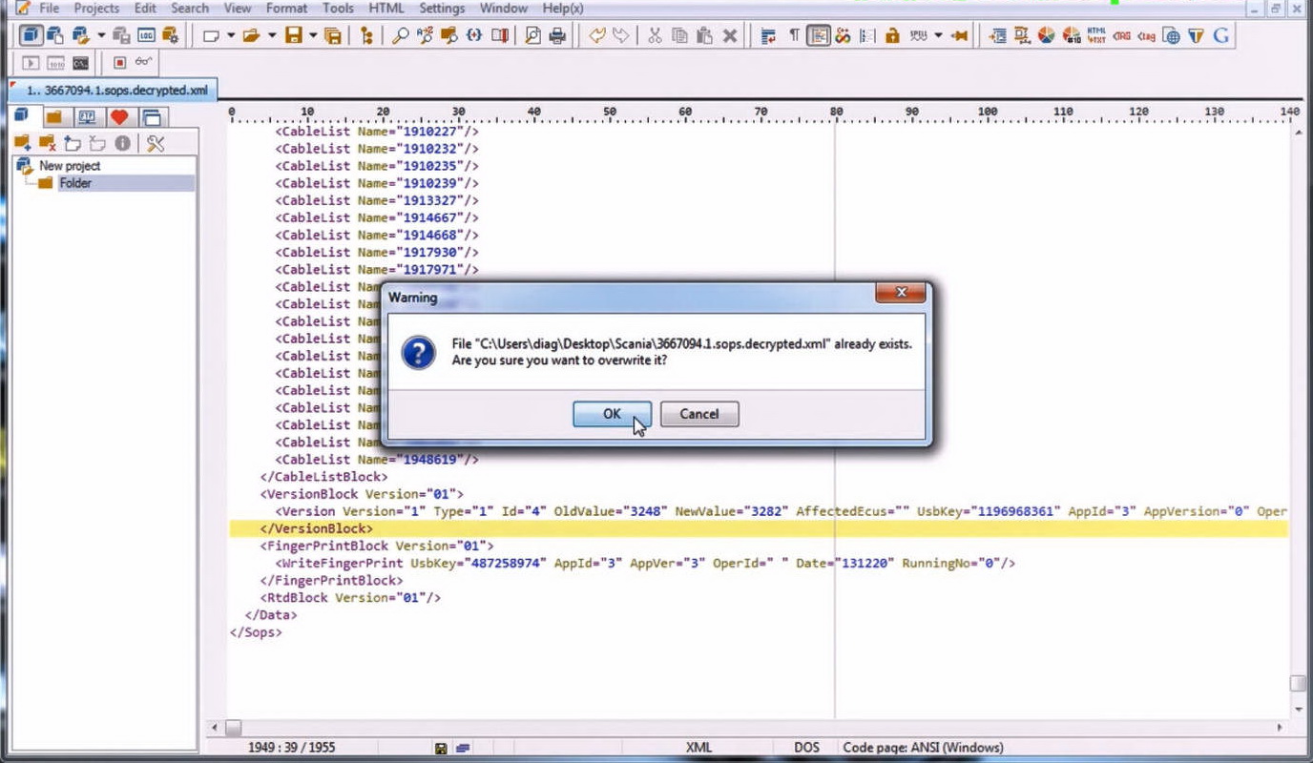Image resolution: width=1313 pixels, height=763 pixels.
Task: Select the FTP panel tab
Action: [87, 117]
